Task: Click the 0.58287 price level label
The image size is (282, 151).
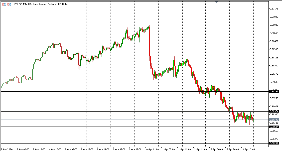Action: point(274,143)
